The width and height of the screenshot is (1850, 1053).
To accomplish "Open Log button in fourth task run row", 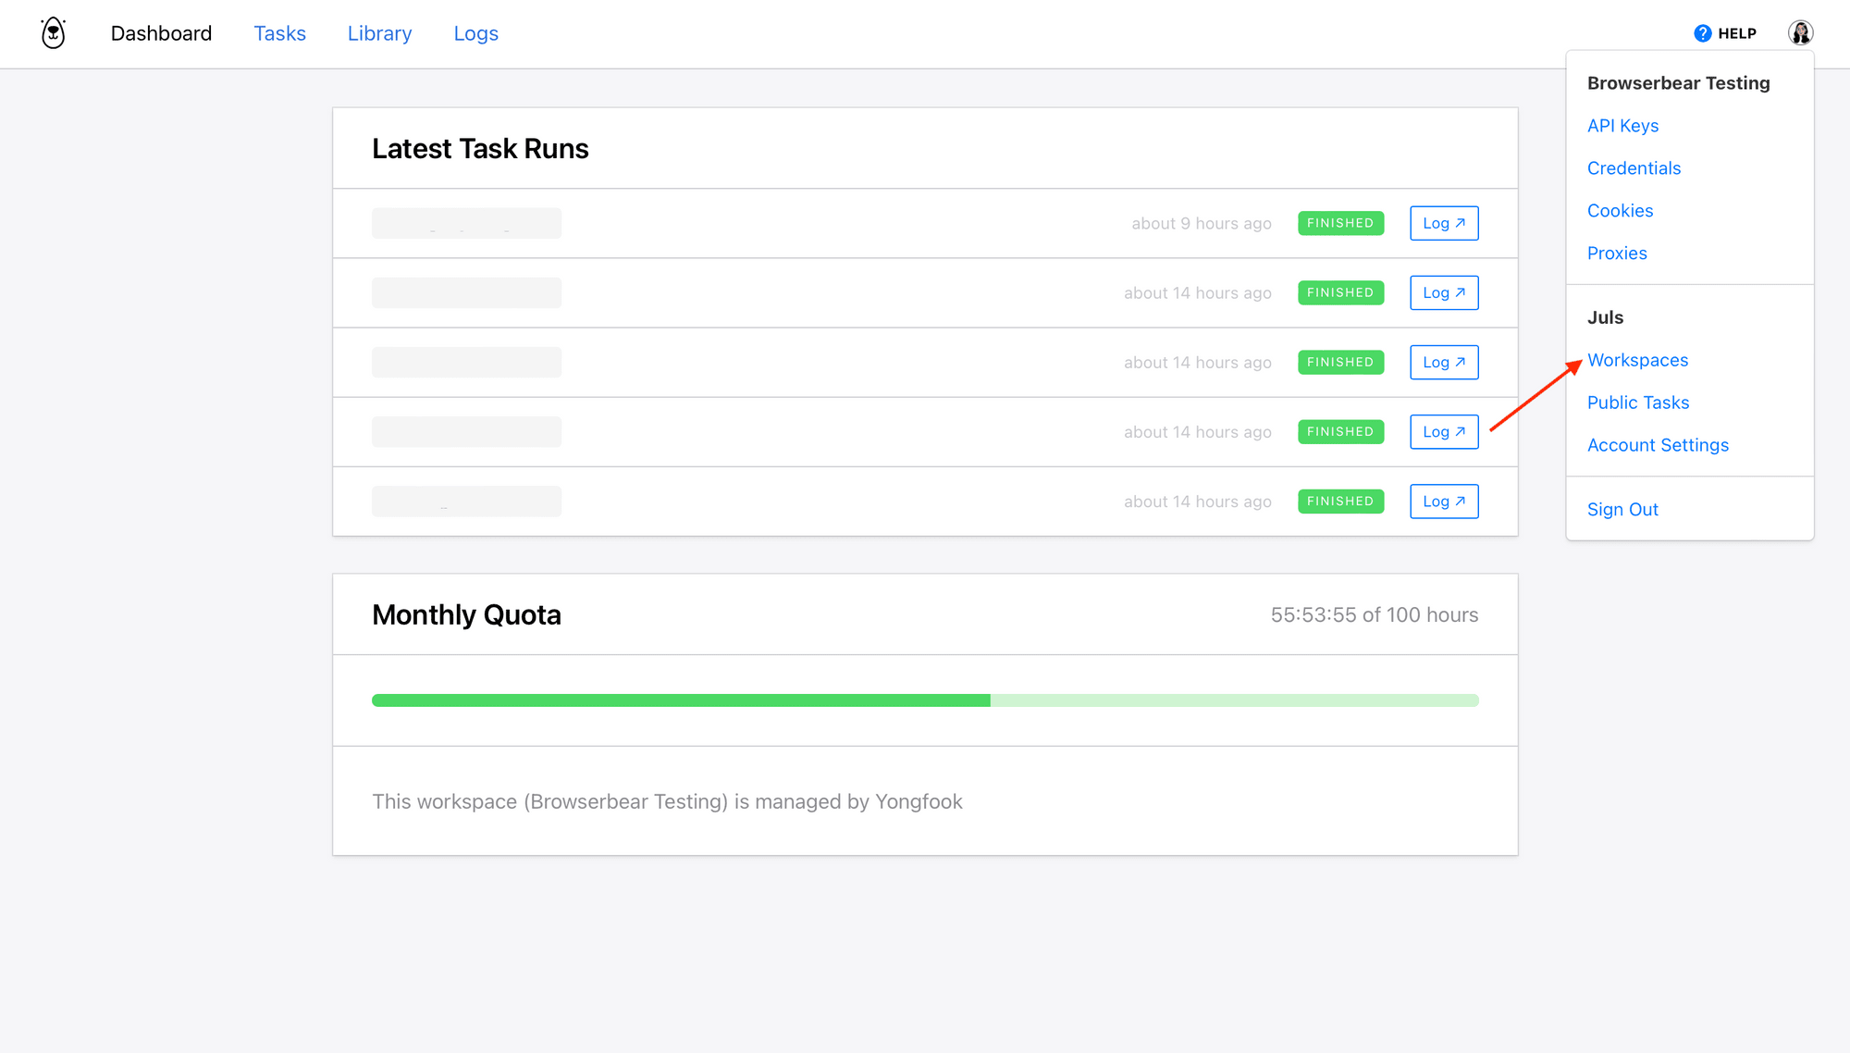I will [1444, 431].
